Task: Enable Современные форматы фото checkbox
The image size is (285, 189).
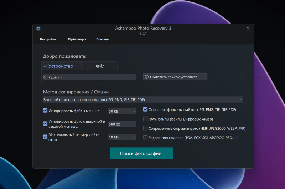Action: [145, 128]
